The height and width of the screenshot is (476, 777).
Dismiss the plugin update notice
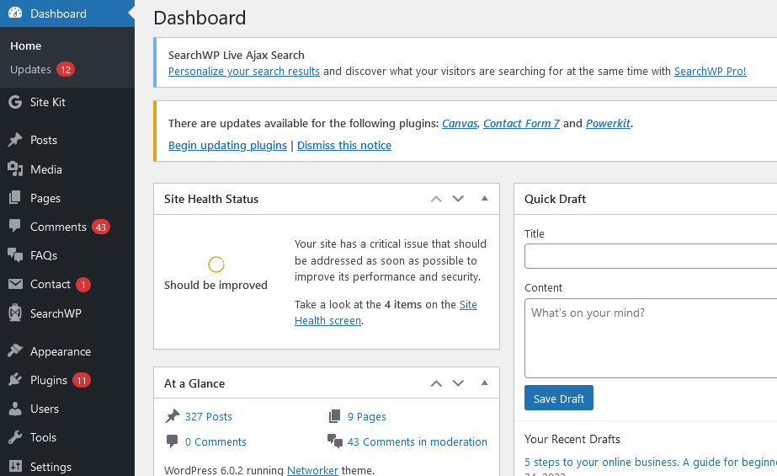pyautogui.click(x=344, y=145)
